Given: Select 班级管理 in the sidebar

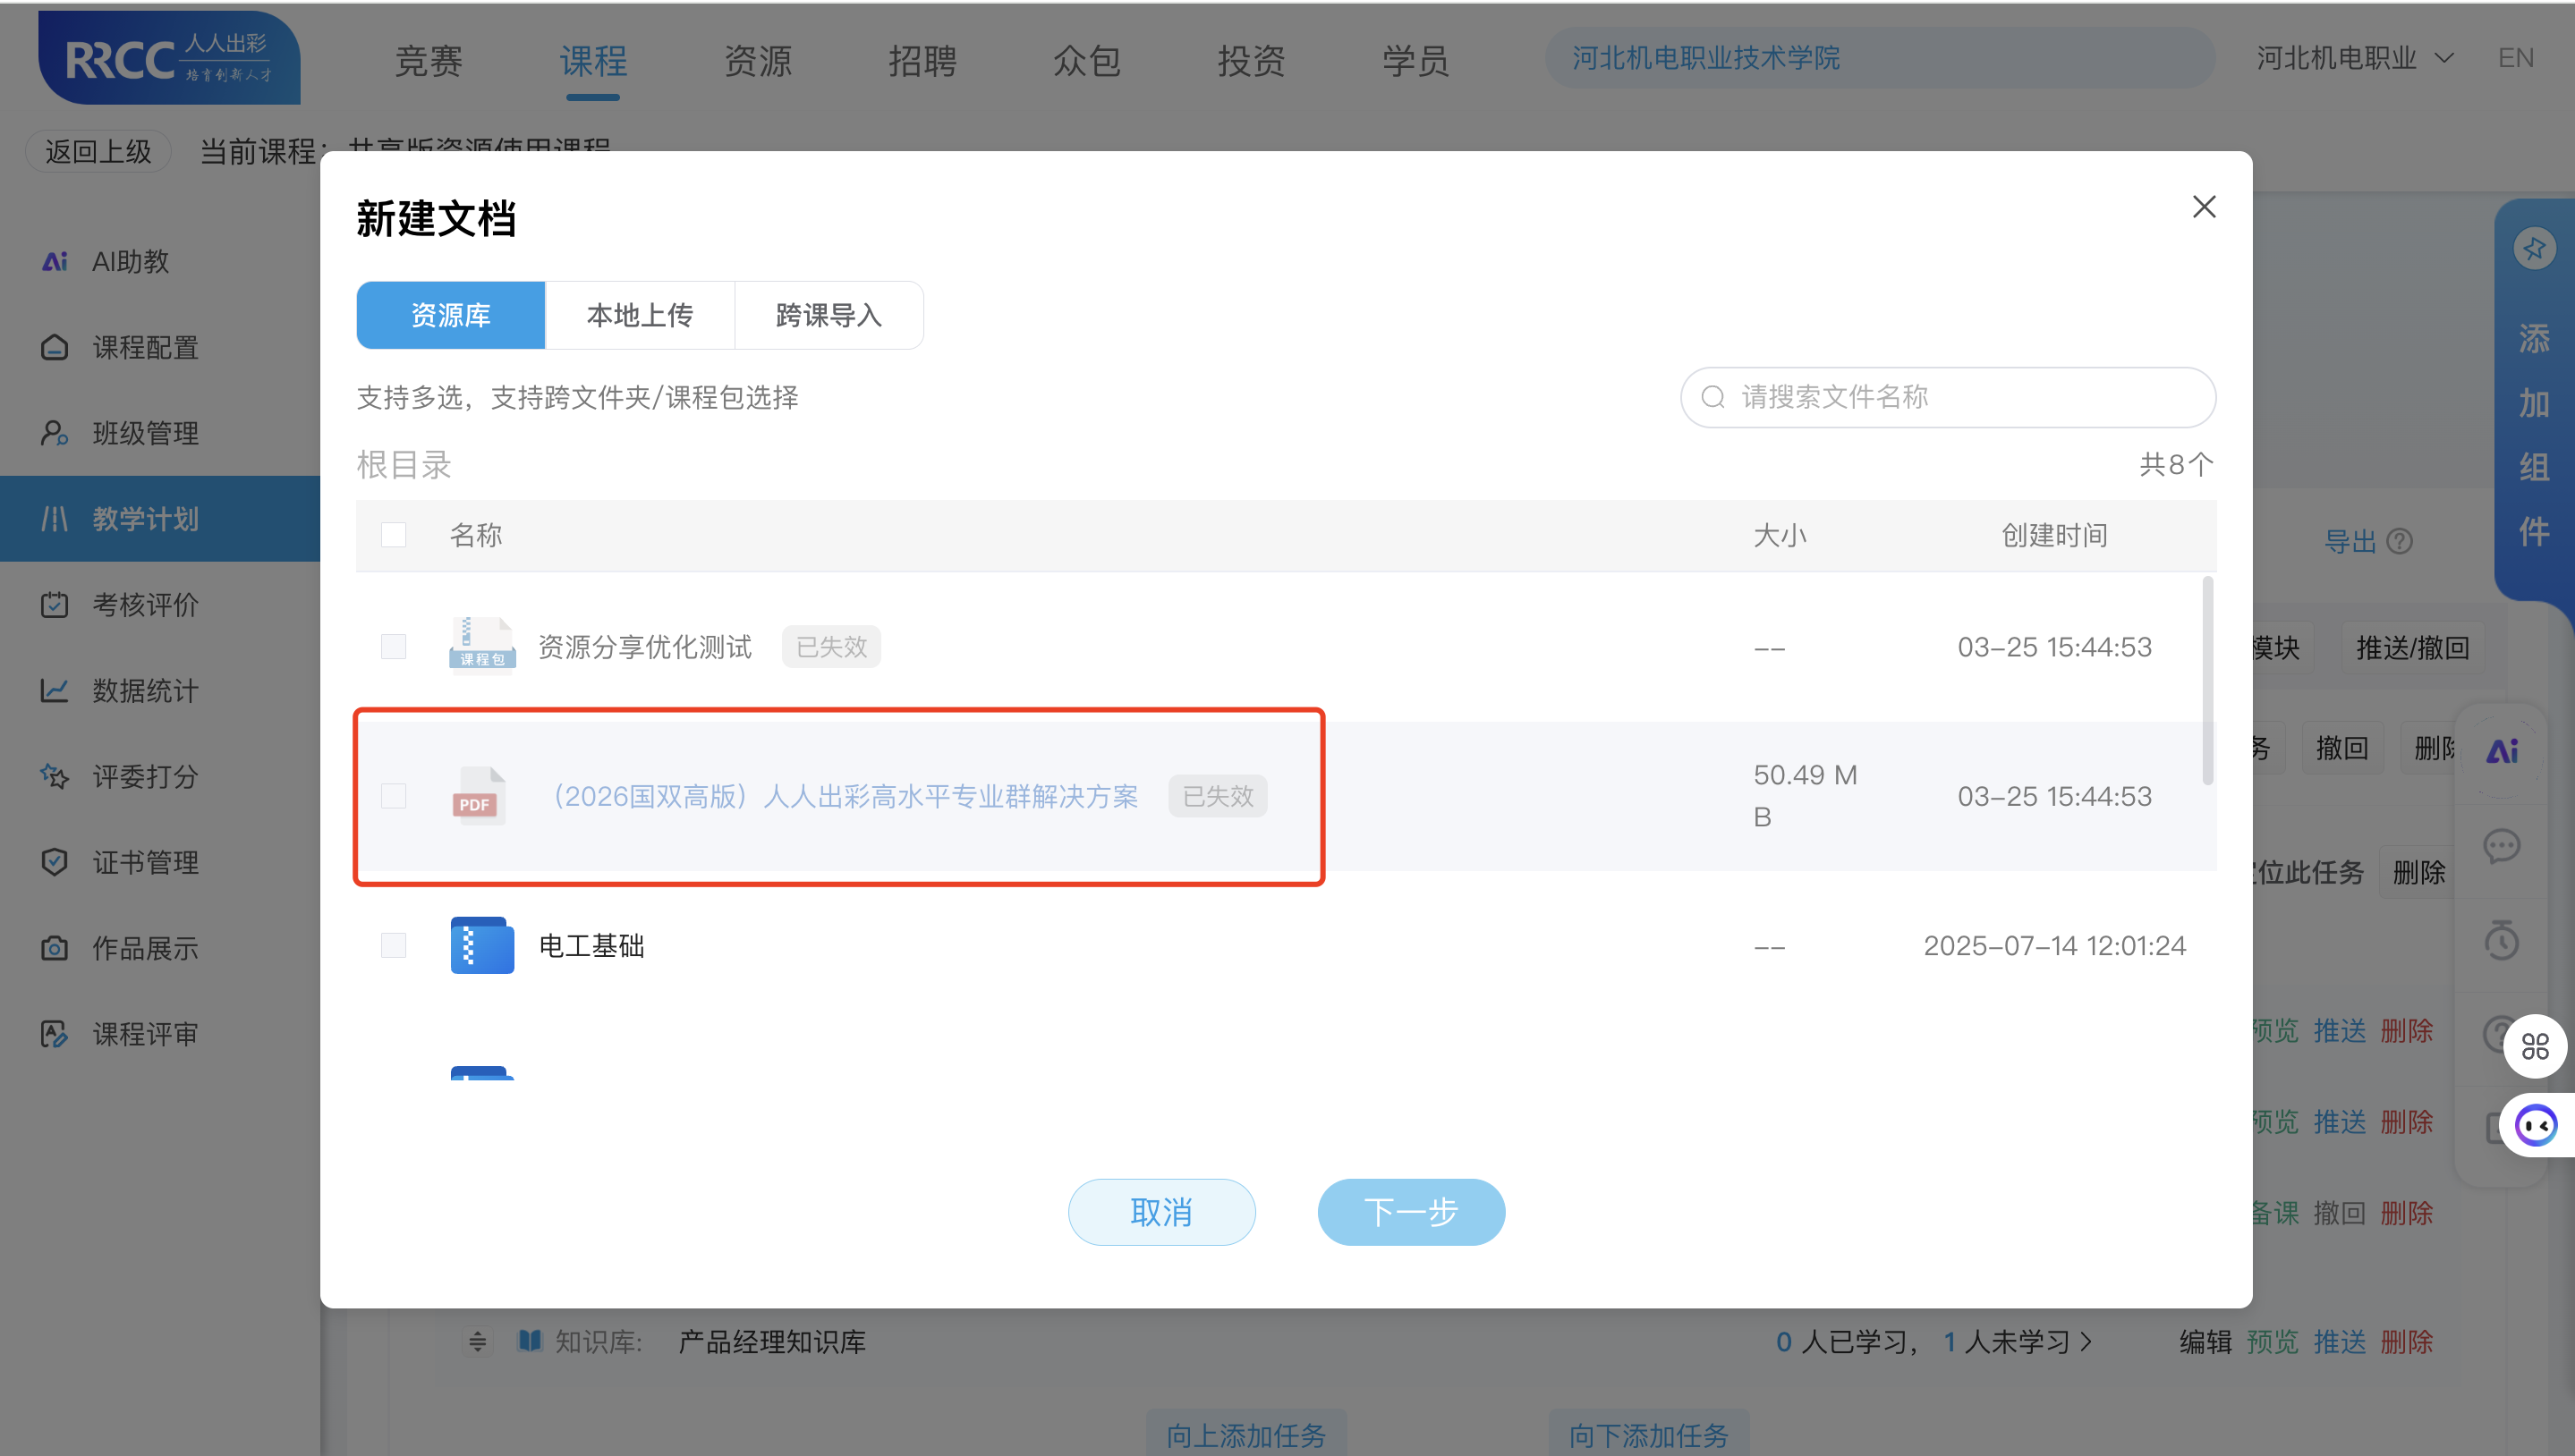Looking at the screenshot, I should 143,433.
